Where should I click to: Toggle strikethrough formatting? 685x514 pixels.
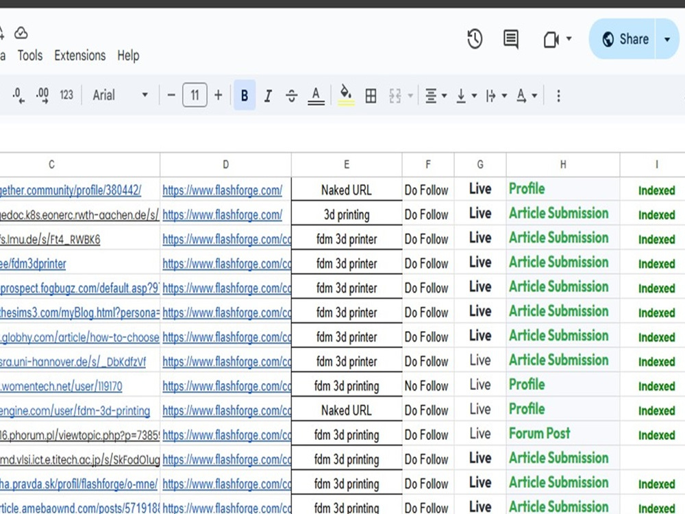coord(292,95)
